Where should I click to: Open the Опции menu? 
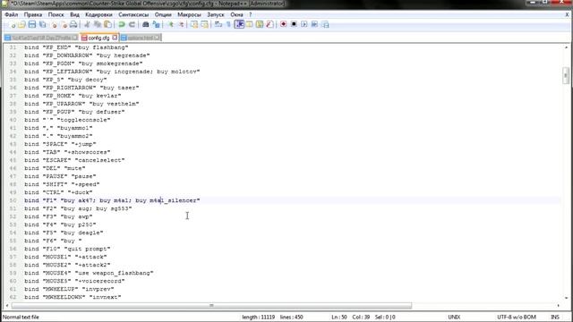pos(163,14)
